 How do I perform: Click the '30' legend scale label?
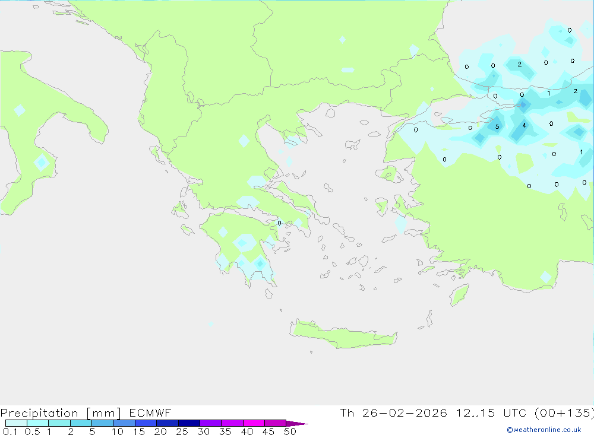click(203, 431)
